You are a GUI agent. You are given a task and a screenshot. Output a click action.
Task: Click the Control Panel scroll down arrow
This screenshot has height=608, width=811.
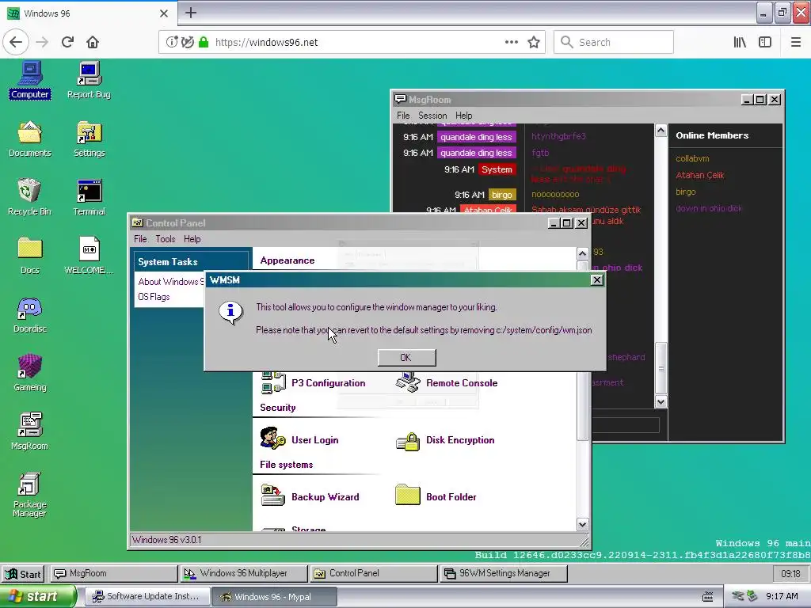(x=582, y=525)
